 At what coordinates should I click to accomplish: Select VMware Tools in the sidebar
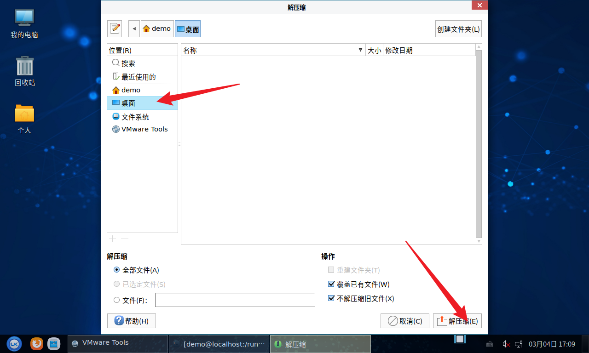click(x=142, y=129)
